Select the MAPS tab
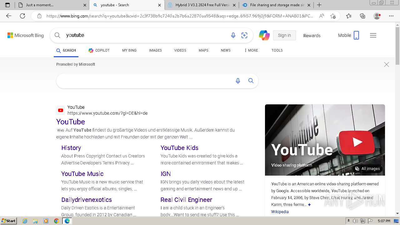This screenshot has height=225, width=400. pyautogui.click(x=203, y=50)
